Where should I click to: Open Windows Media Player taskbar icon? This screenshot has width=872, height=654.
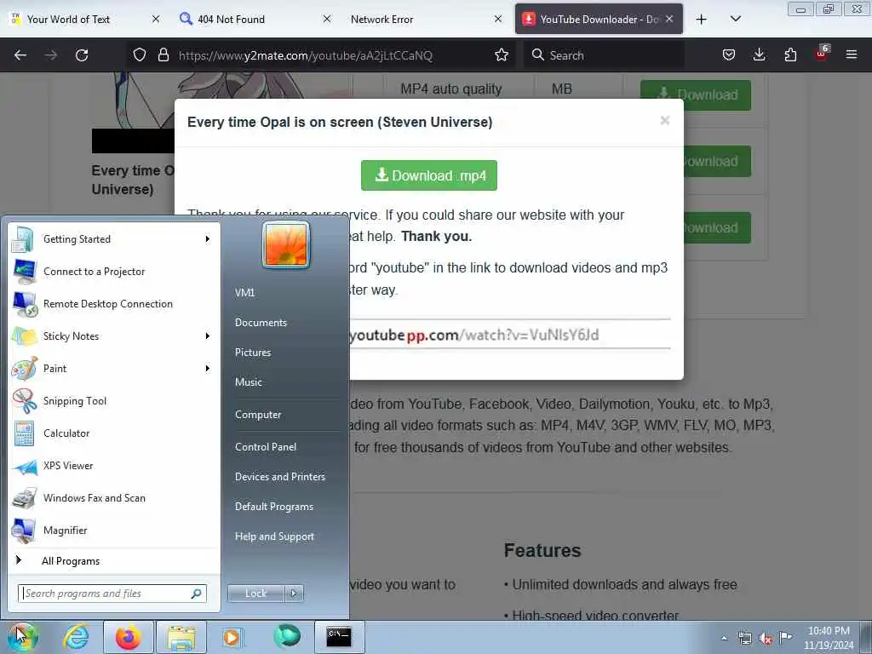click(232, 637)
